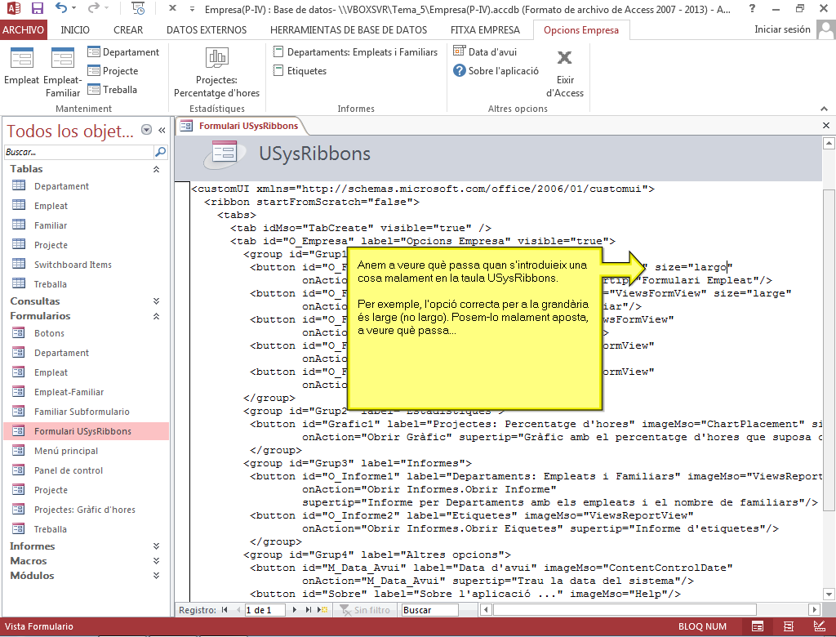The width and height of the screenshot is (836, 637).
Task: Collapse the Formularios group
Action: [156, 316]
